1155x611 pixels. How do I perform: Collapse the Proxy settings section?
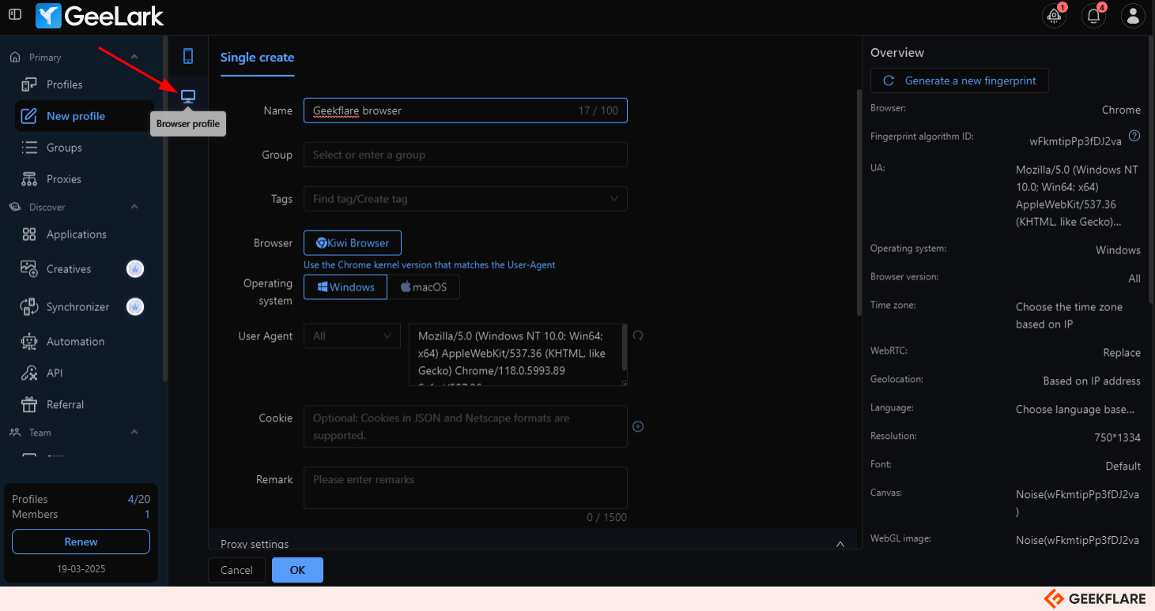[x=840, y=544]
